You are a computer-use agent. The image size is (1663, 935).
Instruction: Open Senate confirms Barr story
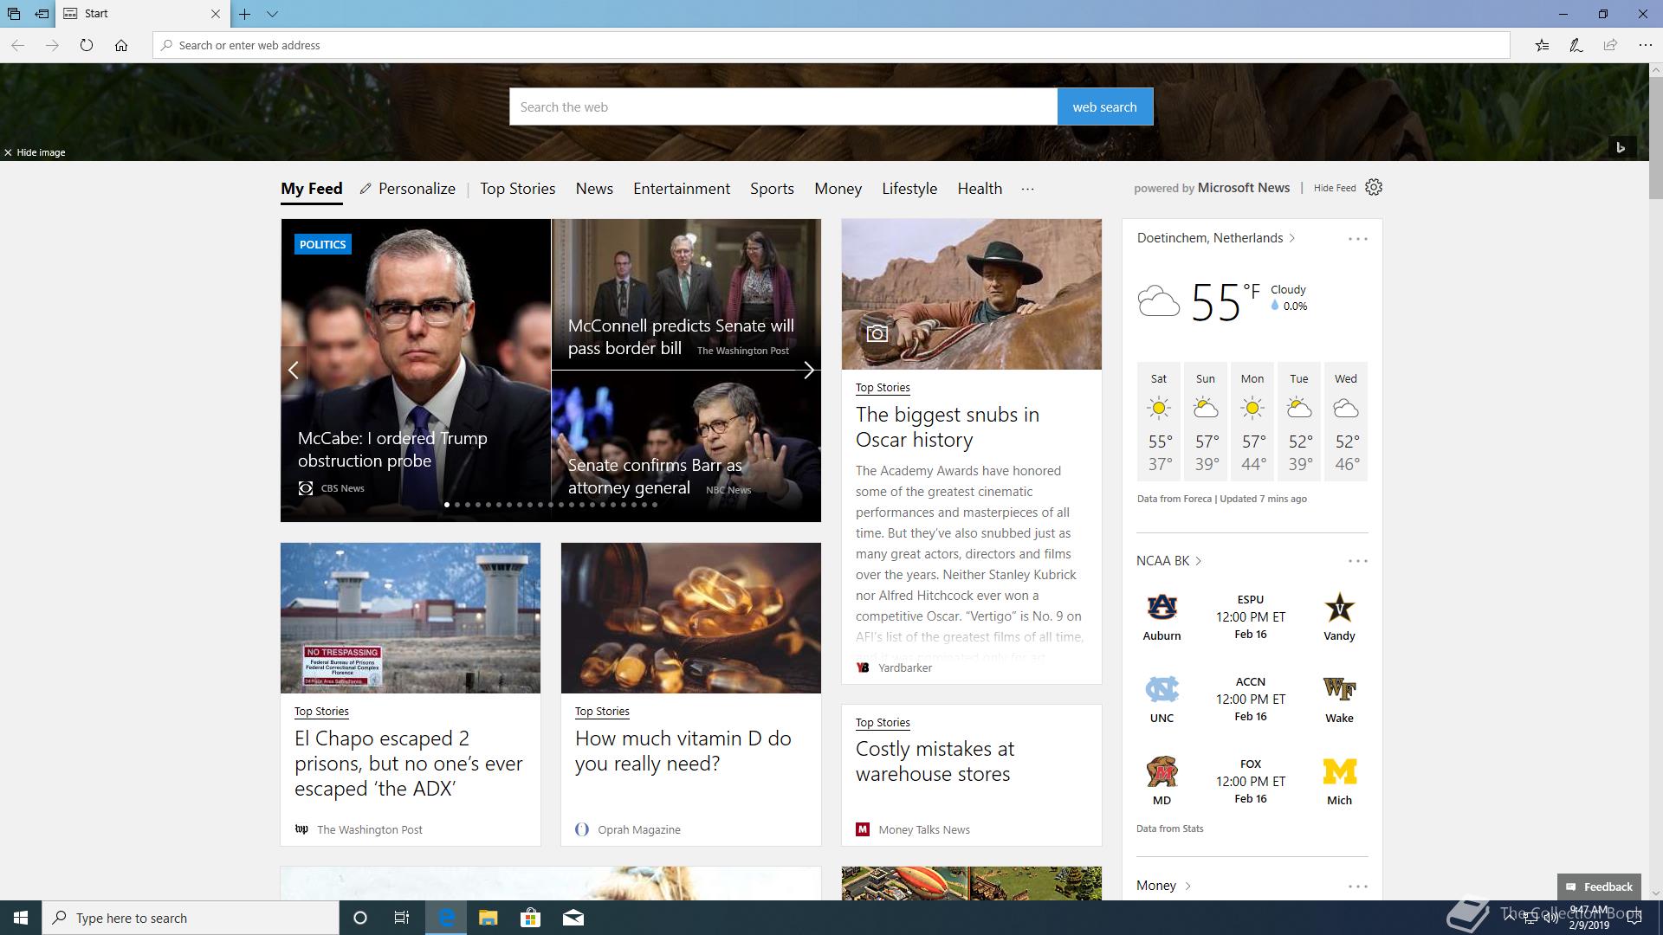pyautogui.click(x=655, y=476)
